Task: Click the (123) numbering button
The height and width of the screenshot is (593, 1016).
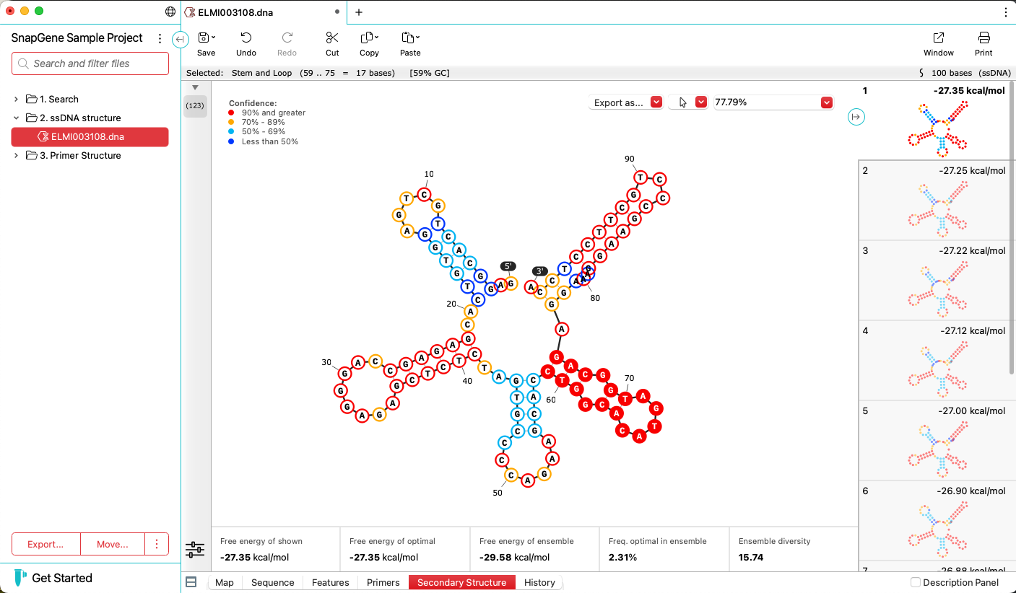Action: click(x=195, y=106)
